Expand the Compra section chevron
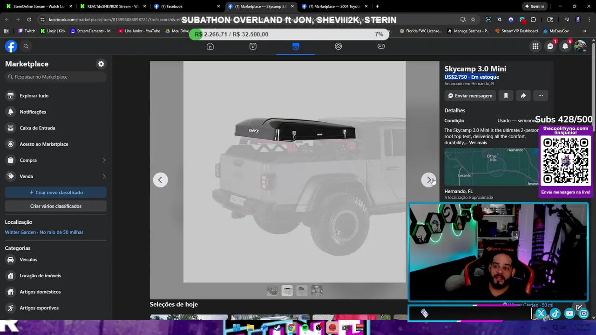The height and width of the screenshot is (335, 596). [x=104, y=160]
